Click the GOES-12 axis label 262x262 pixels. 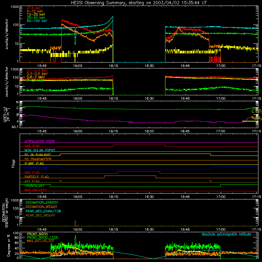click(x=6, y=114)
